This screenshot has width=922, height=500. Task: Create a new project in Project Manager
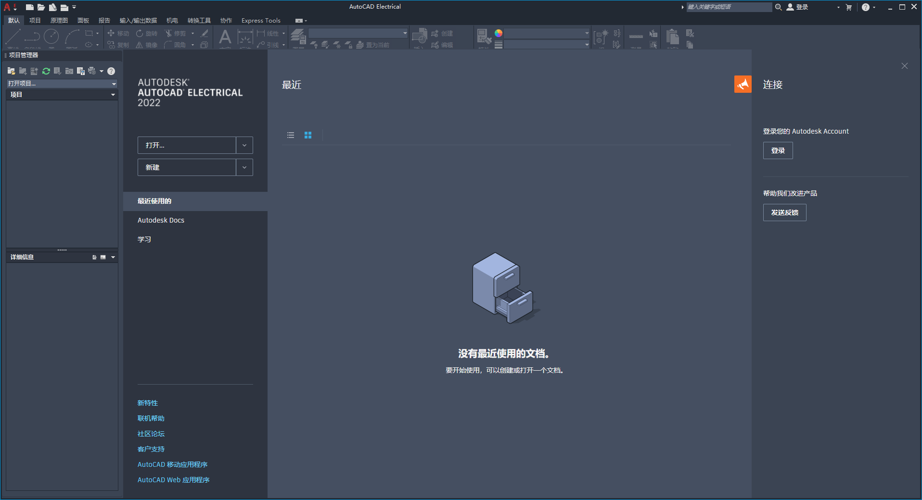(x=23, y=71)
